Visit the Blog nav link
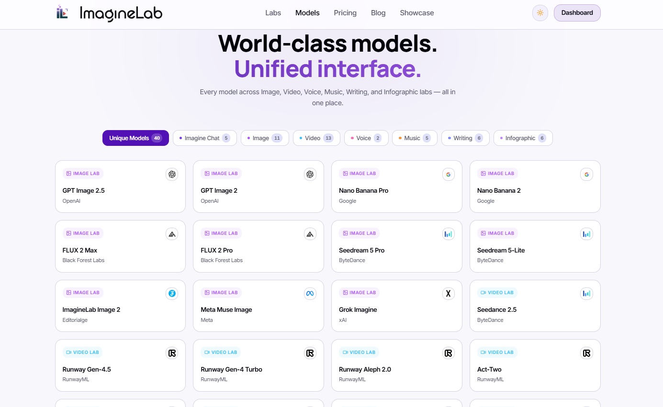This screenshot has height=407, width=663. [378, 13]
